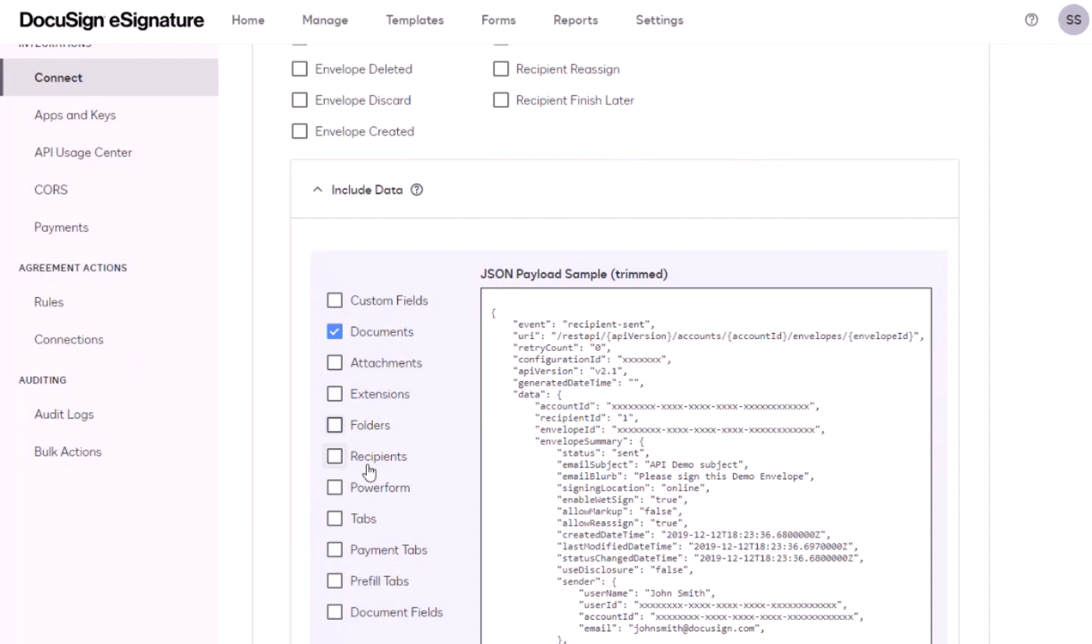Click the Include Data help info icon
Viewport: 1092px width, 644px height.
417,189
